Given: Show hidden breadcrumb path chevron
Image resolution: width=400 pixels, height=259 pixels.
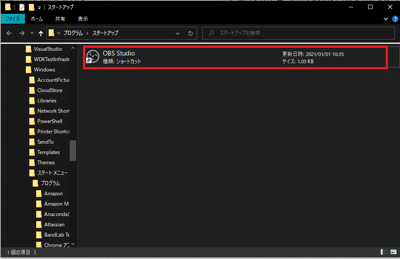Looking at the screenshot, I should tap(58, 33).
